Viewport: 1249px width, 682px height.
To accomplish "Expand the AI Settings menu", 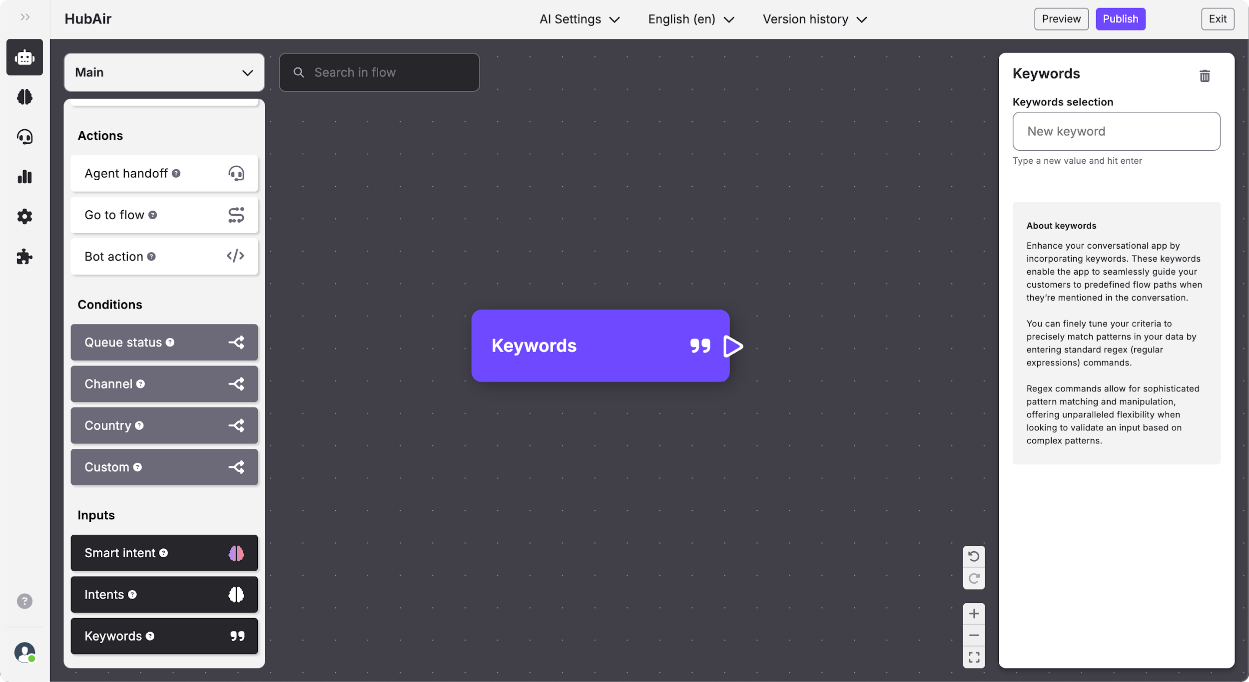I will pyautogui.click(x=580, y=19).
